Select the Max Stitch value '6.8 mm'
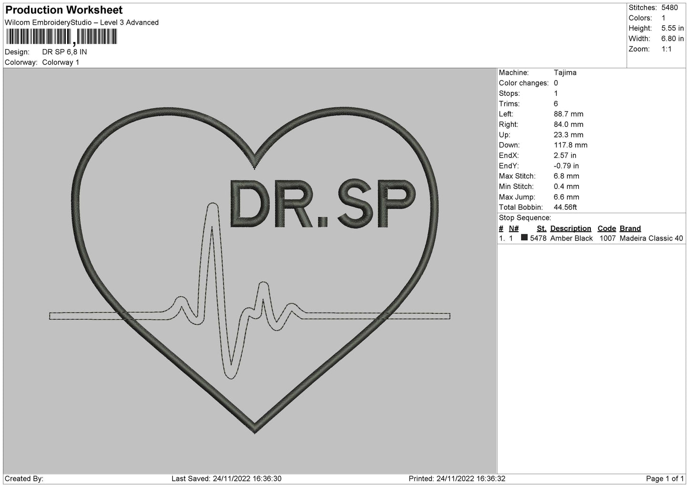 pos(566,176)
